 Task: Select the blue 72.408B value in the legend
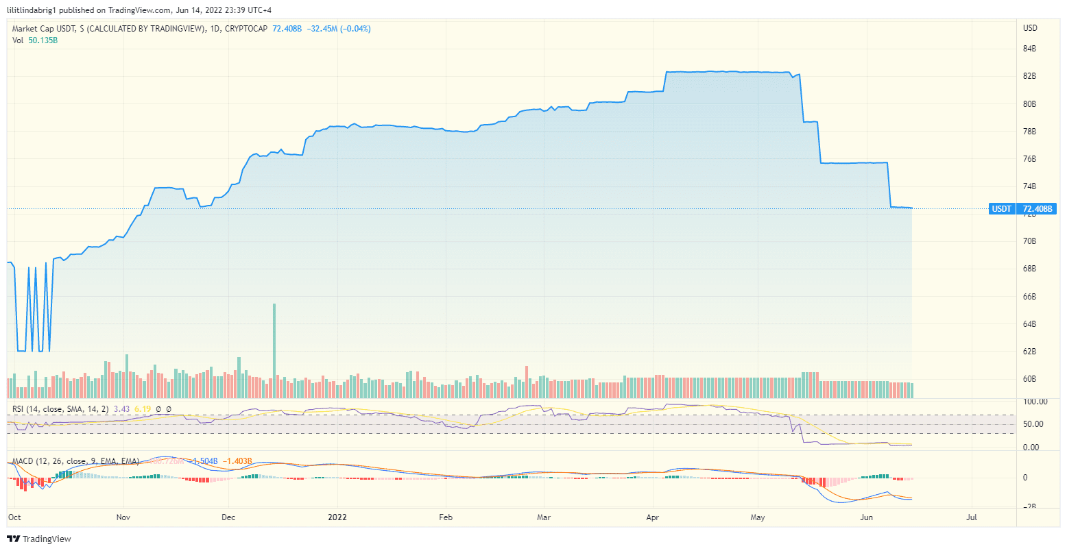pyautogui.click(x=286, y=29)
